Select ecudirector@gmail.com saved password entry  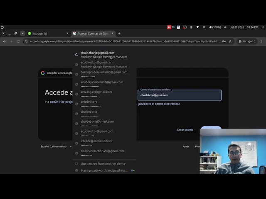click(x=104, y=133)
